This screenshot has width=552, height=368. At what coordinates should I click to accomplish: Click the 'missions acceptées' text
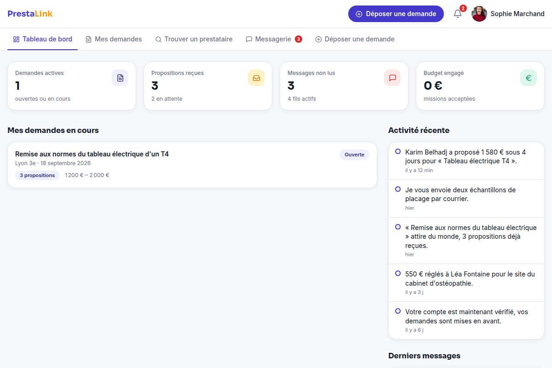click(x=449, y=99)
